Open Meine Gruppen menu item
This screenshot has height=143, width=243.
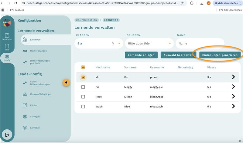[38, 51]
